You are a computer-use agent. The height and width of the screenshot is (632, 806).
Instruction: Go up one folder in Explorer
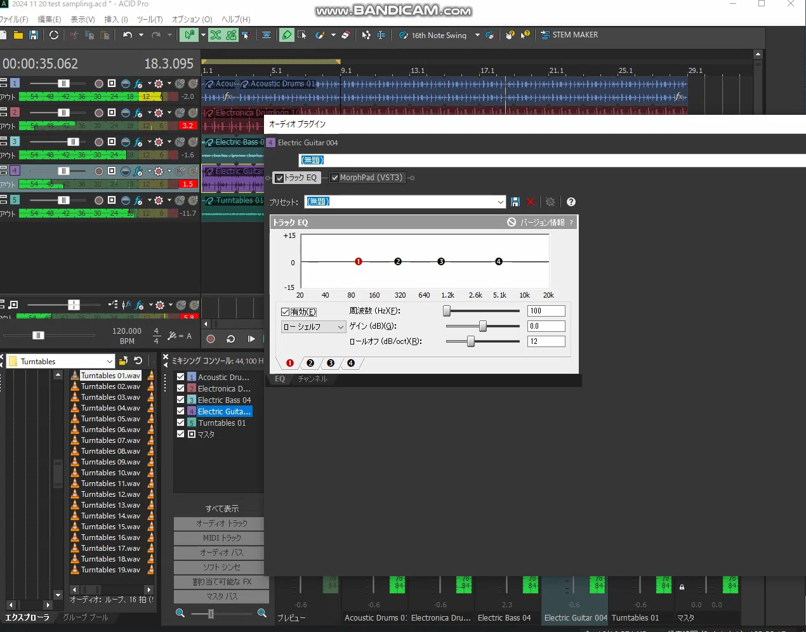point(123,361)
